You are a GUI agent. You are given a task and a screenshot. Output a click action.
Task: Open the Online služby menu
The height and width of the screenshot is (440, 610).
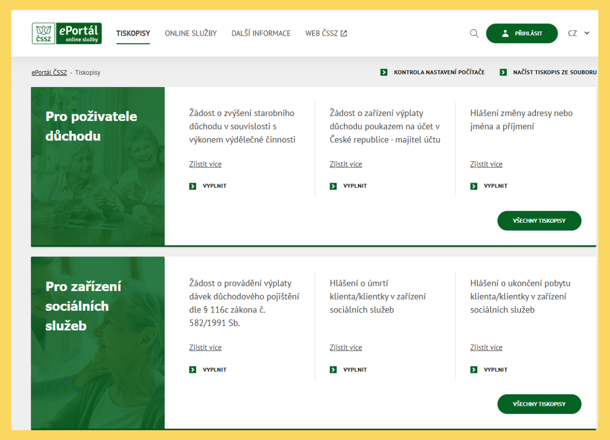tap(191, 34)
